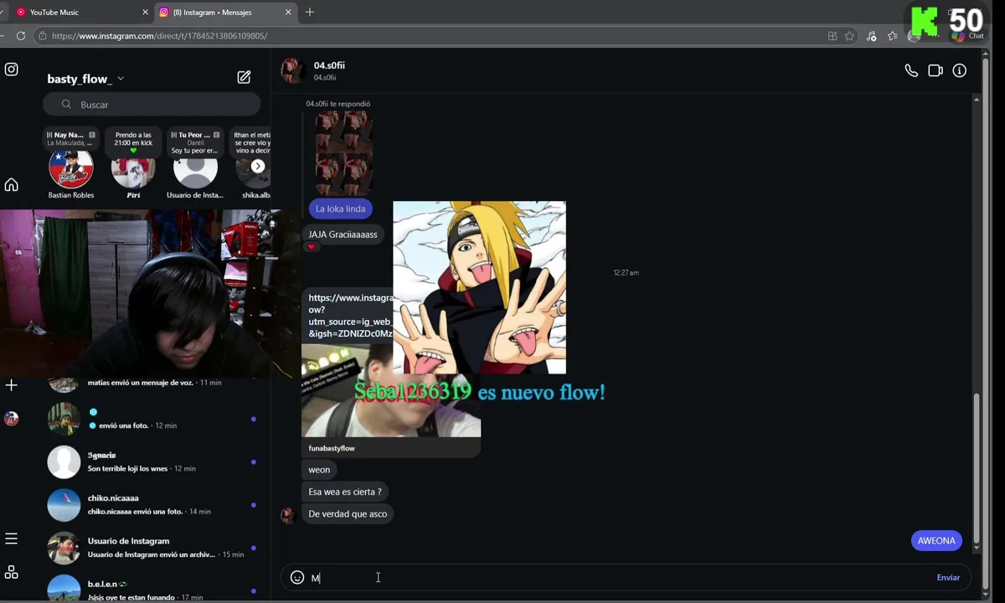Screen dimensions: 1005x603
Task: Expand the basty_flow_ account switcher
Action: [x=85, y=79]
